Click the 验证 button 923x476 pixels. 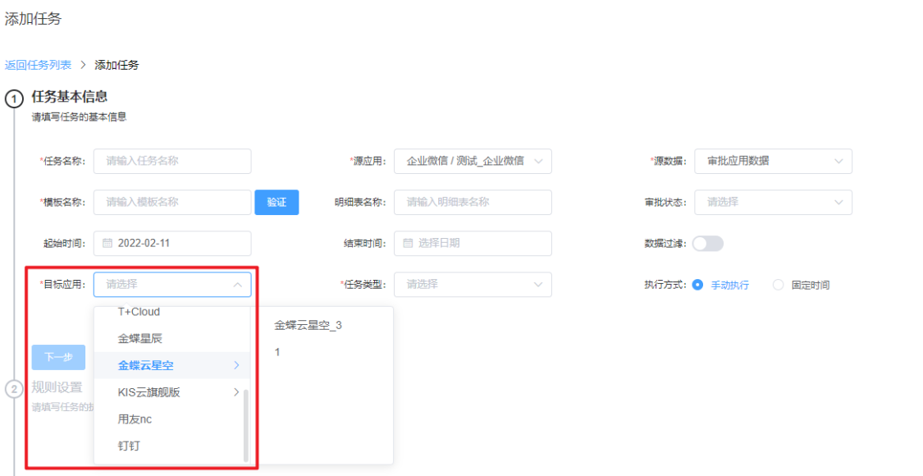point(276,203)
